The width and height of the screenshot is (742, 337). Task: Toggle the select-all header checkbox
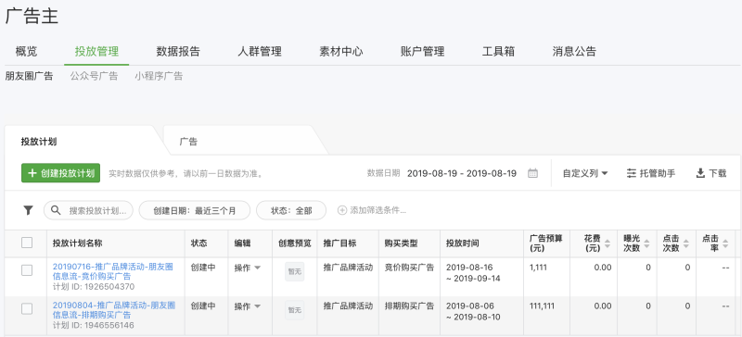coord(27,243)
